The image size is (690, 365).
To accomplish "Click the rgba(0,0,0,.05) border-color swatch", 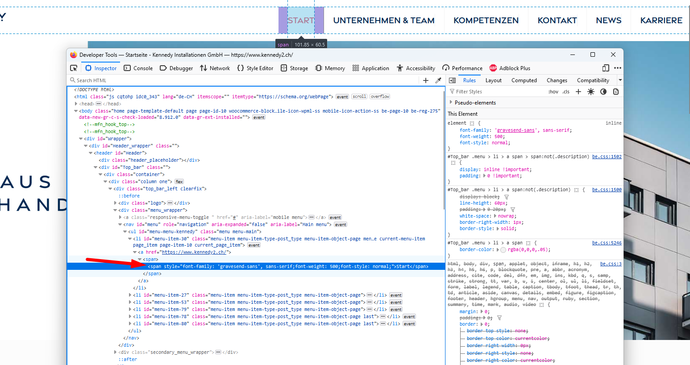I will point(503,250).
